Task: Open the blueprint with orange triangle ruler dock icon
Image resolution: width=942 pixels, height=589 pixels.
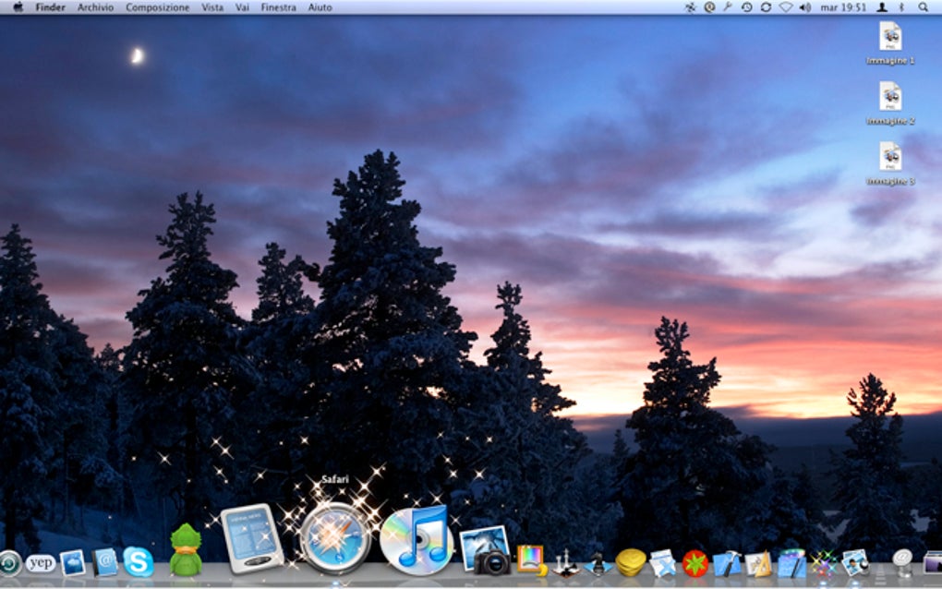Action: coord(759,564)
